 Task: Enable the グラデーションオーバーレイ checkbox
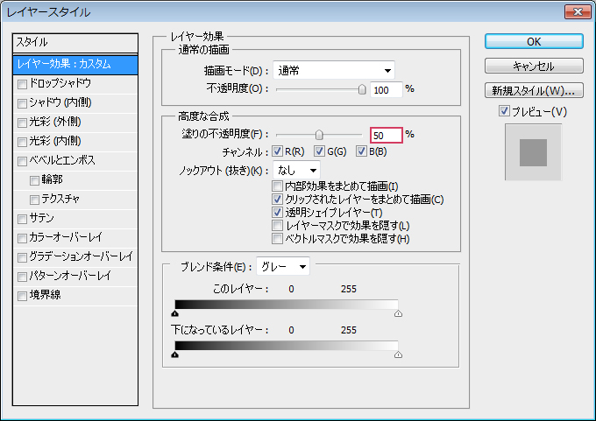pos(22,257)
